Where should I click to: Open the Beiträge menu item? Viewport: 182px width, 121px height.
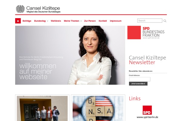coord(27,21)
